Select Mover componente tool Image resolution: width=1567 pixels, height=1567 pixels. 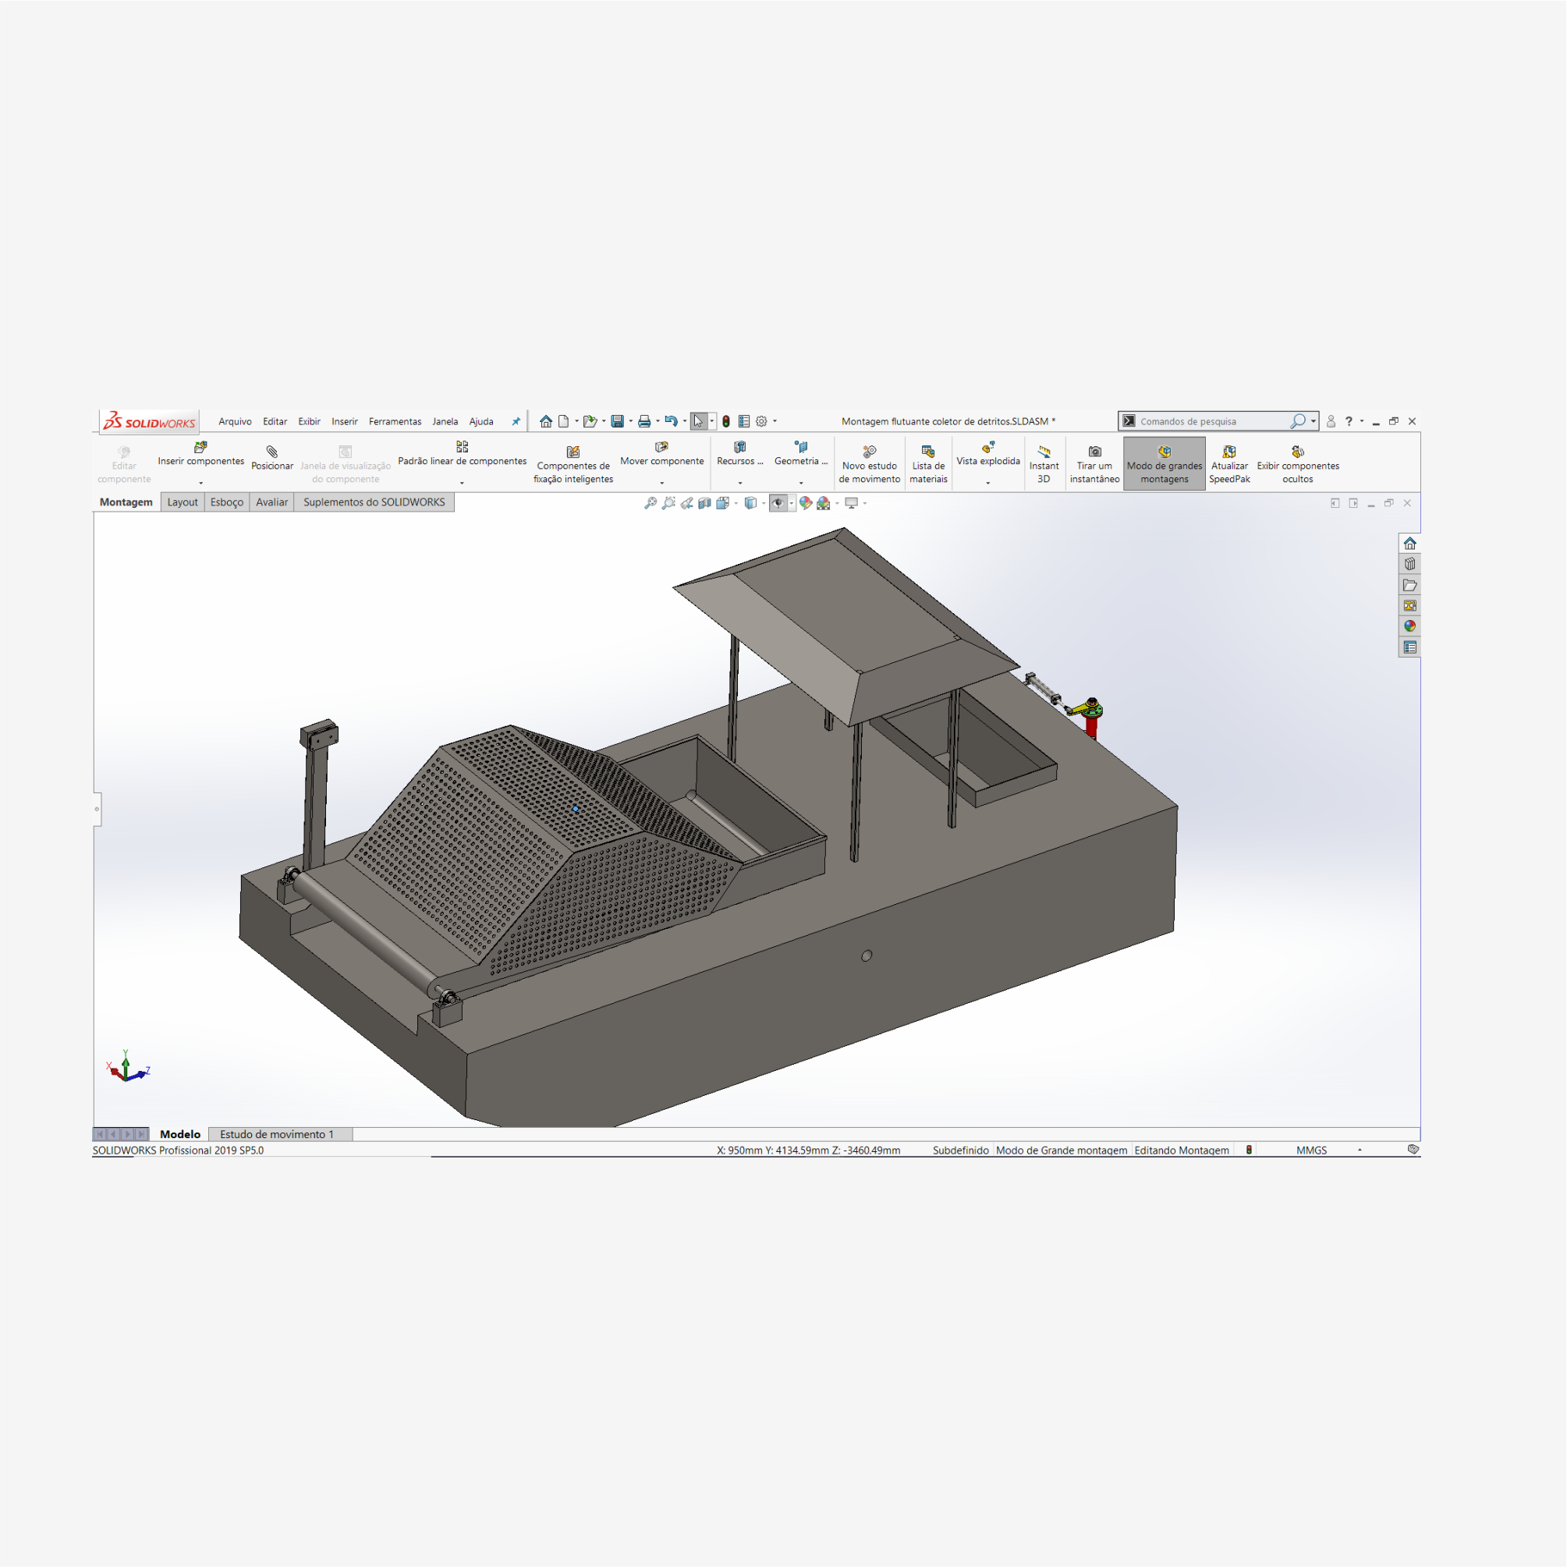(662, 454)
